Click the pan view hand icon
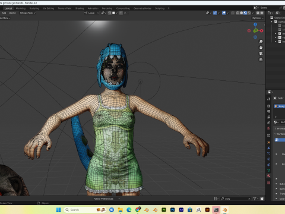Screen dimensions: 285x214 [261, 48]
